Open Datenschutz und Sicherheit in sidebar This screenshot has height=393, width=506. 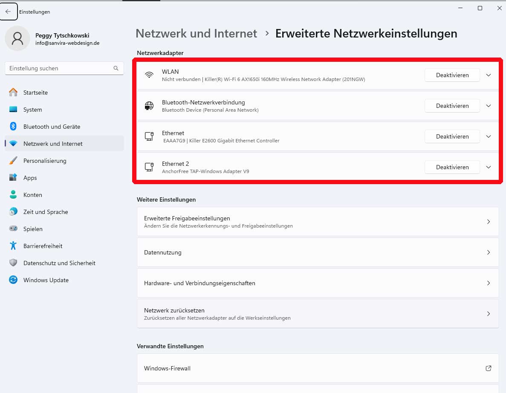tap(64, 263)
